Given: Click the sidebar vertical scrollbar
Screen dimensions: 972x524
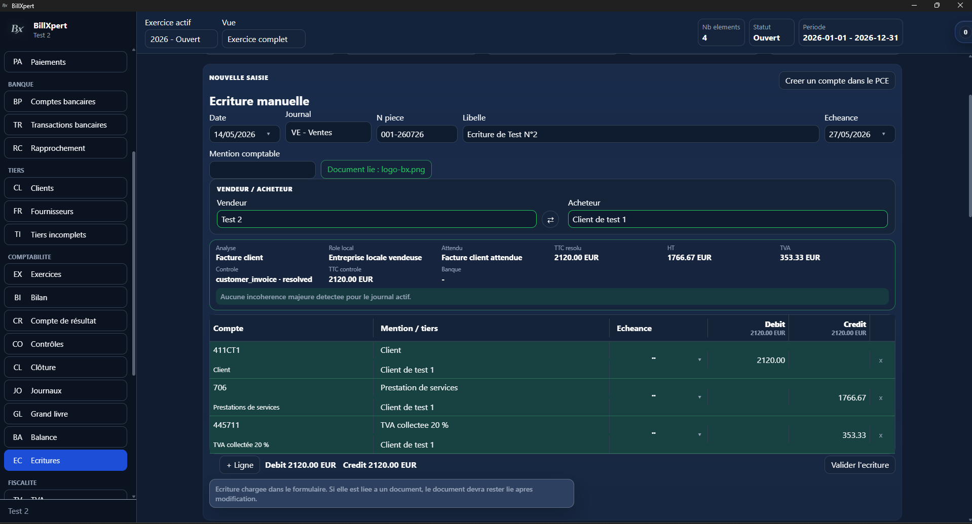Looking at the screenshot, I should [x=134, y=263].
